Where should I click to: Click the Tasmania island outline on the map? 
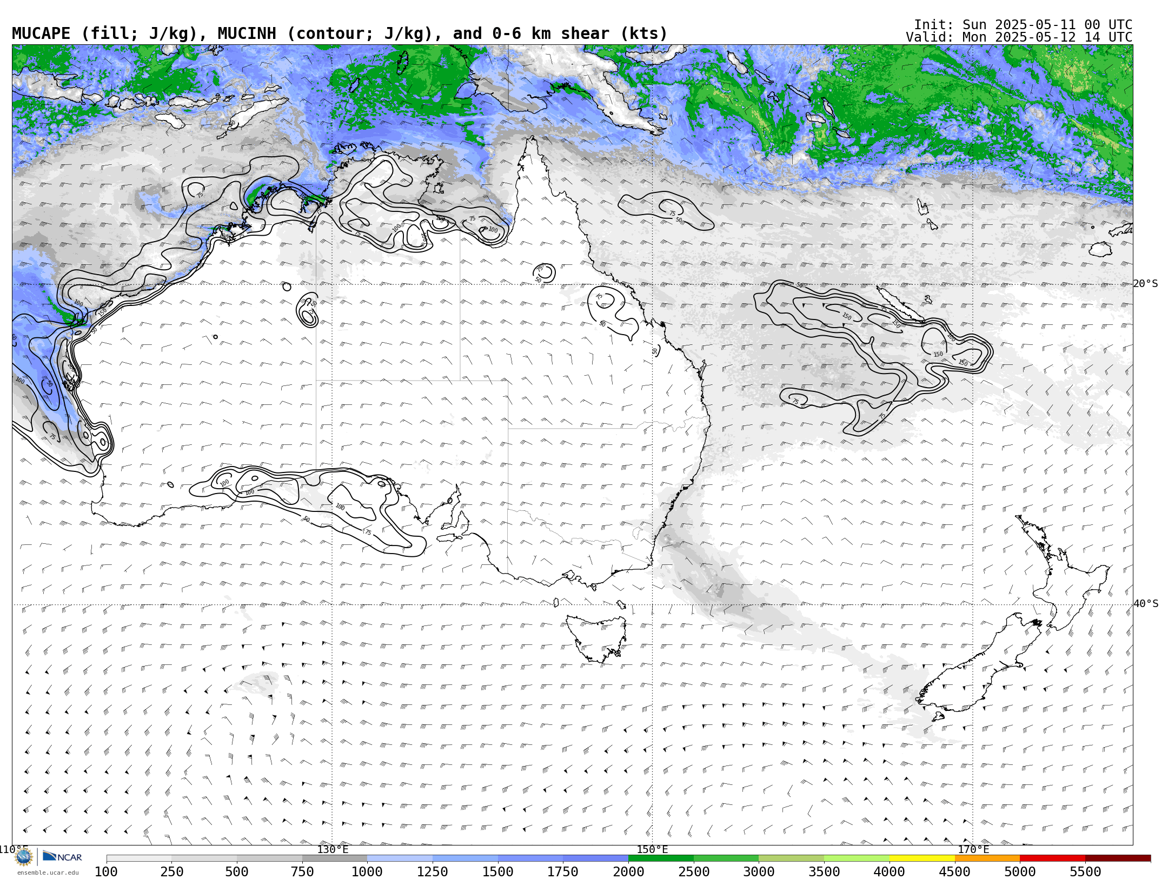point(598,638)
